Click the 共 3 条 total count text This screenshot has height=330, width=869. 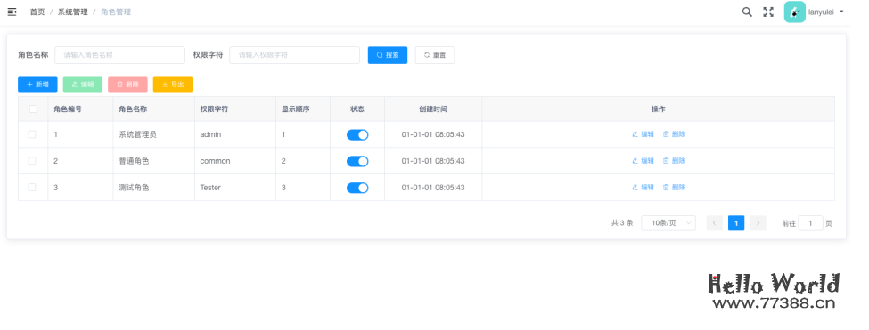(x=622, y=223)
